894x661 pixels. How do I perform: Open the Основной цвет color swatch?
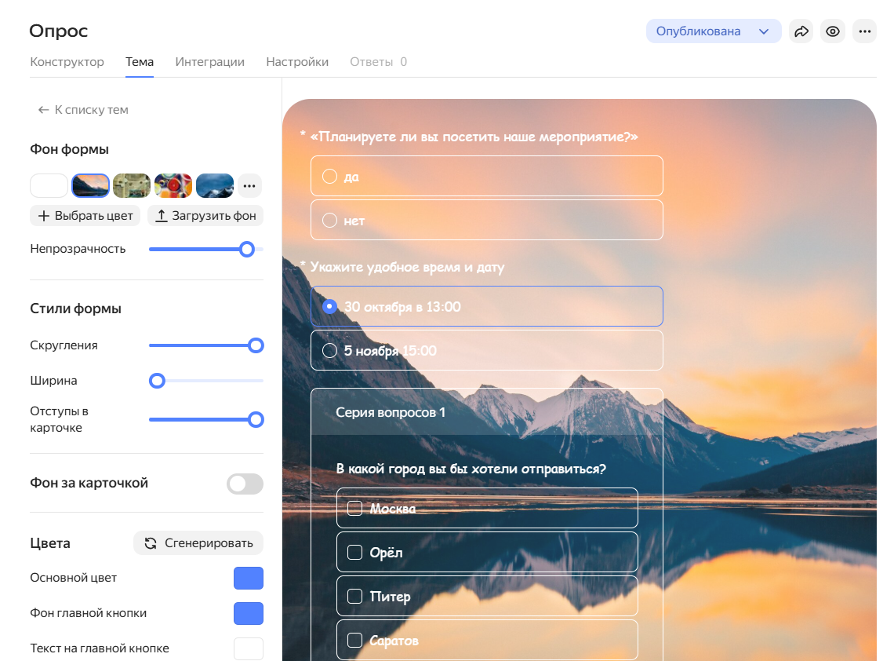[x=248, y=579]
